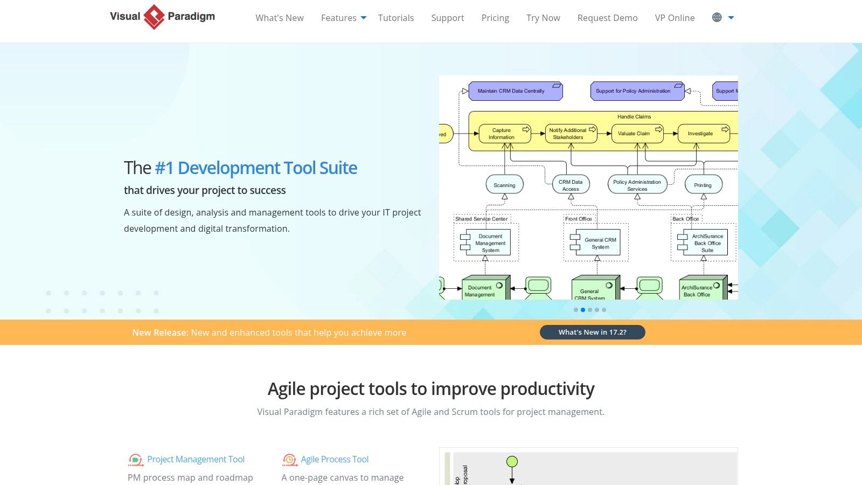This screenshot has width=862, height=485.
Task: Open the What's New menu item
Action: 280,18
